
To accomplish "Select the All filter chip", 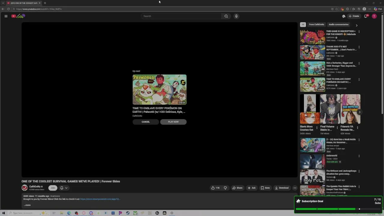I will click(303, 25).
